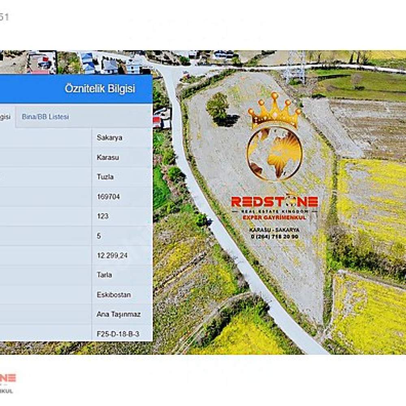Click the Tuzla neighborhood value
The height and width of the screenshot is (406, 406).
[105, 177]
